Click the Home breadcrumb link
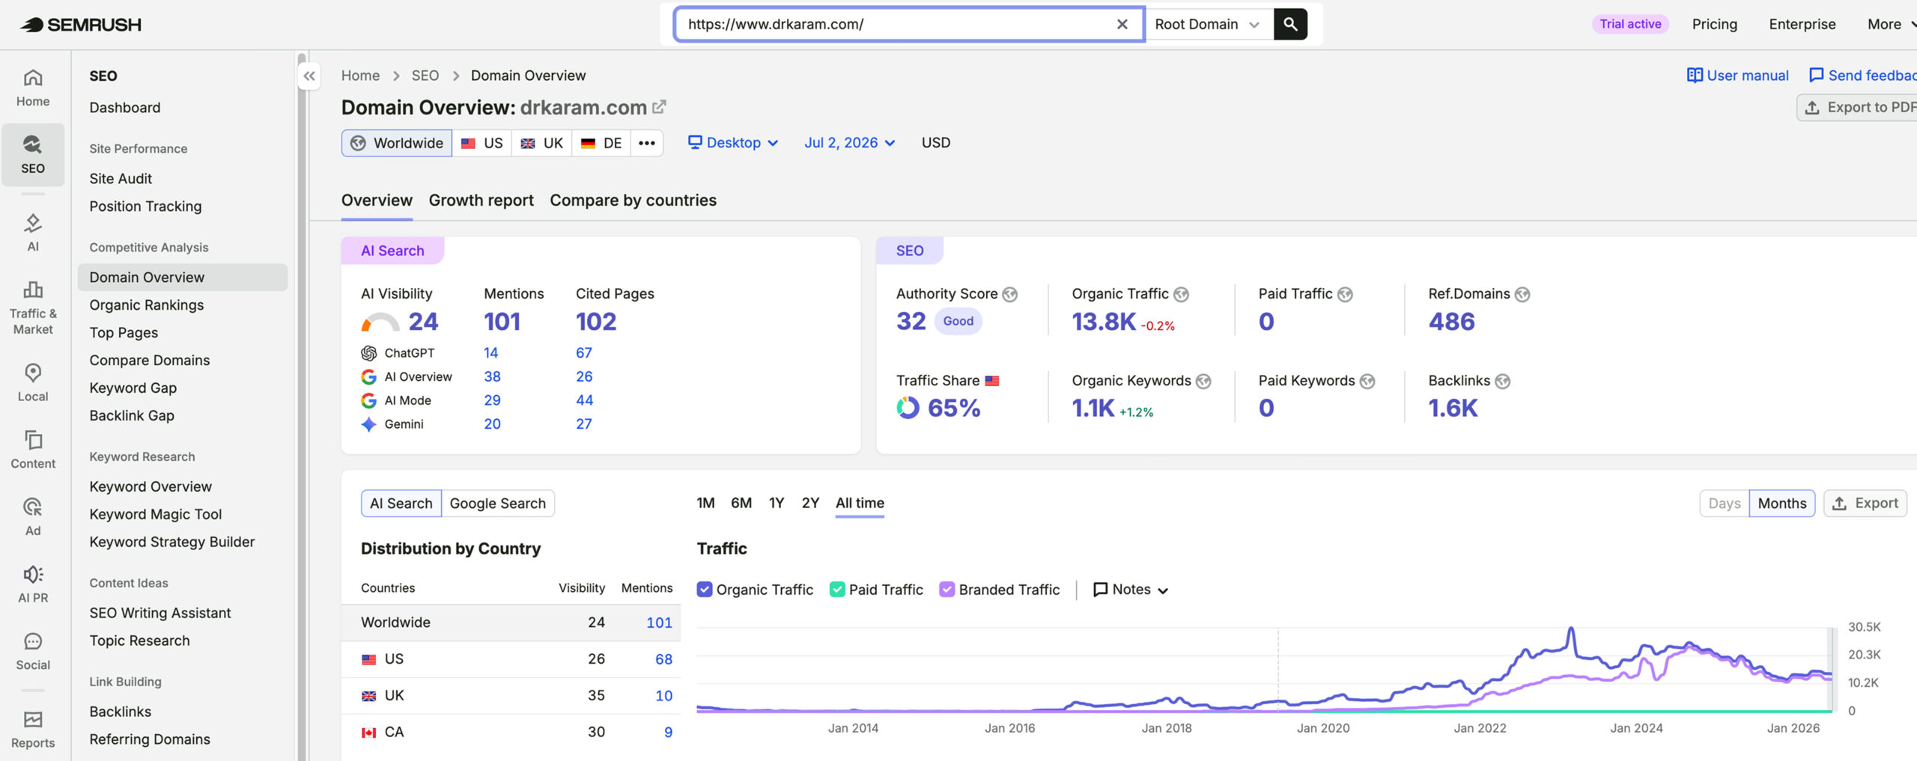 (360, 76)
